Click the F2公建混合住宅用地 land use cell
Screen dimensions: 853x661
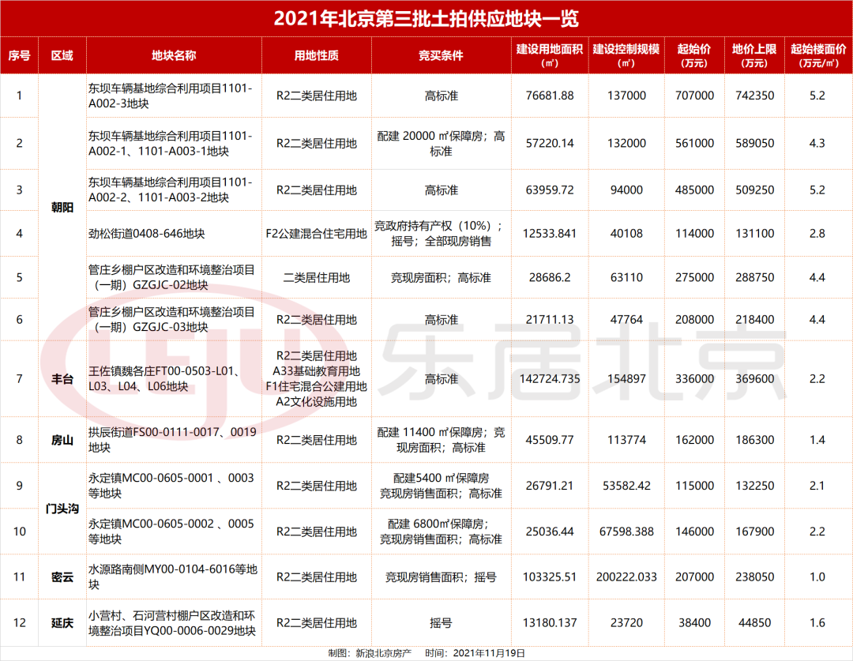(x=316, y=234)
